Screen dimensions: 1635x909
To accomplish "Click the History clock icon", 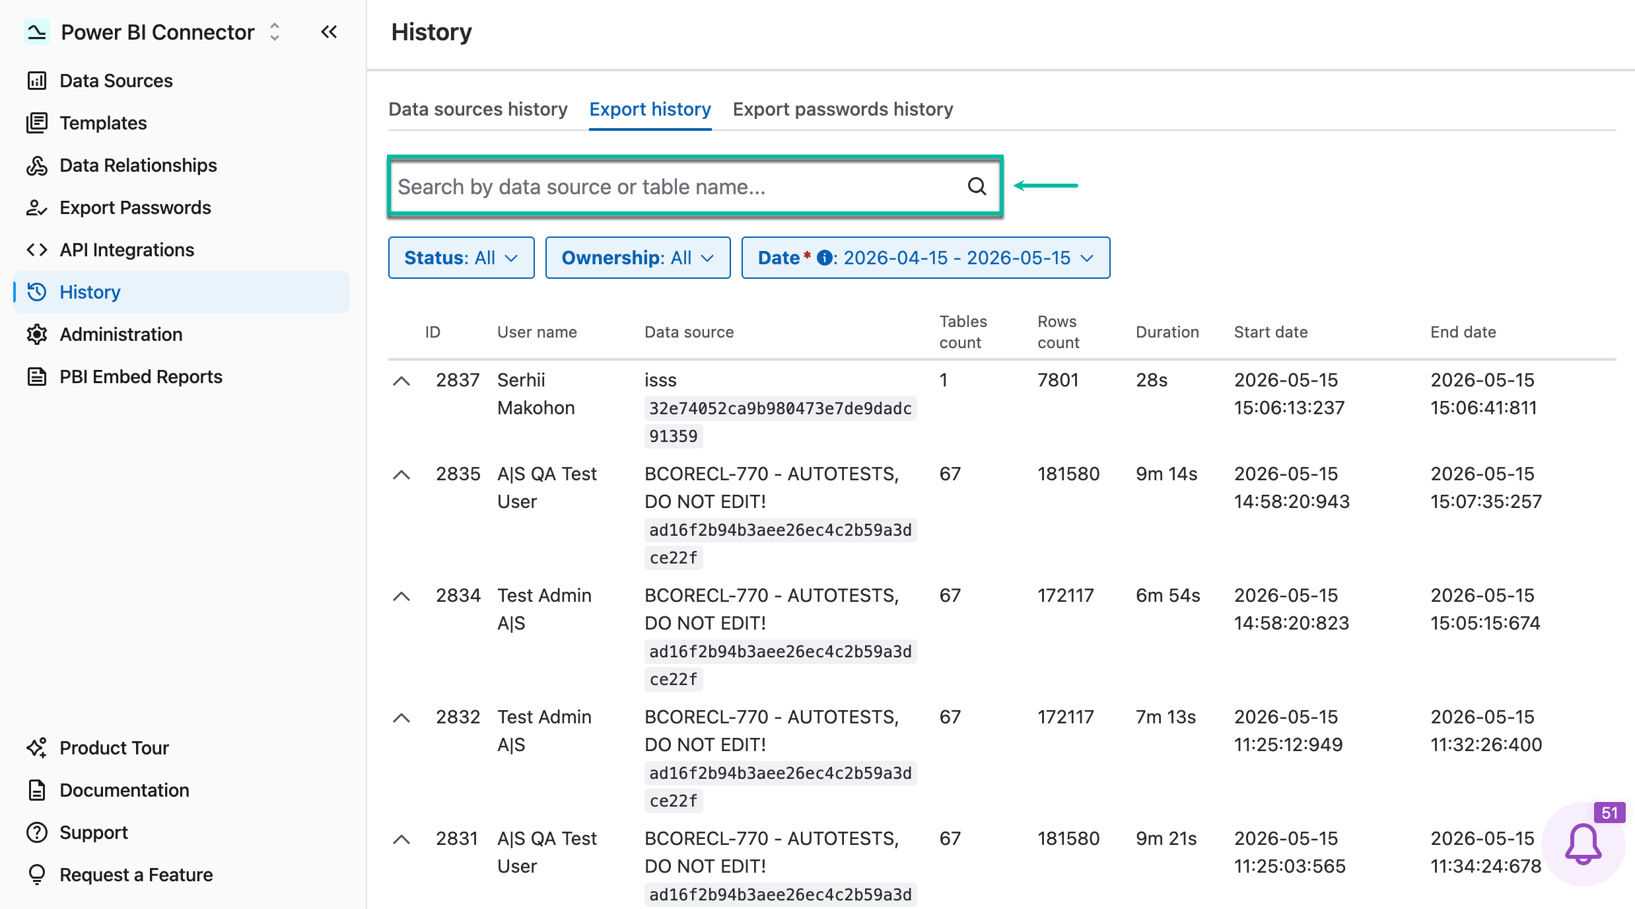I will (x=37, y=292).
